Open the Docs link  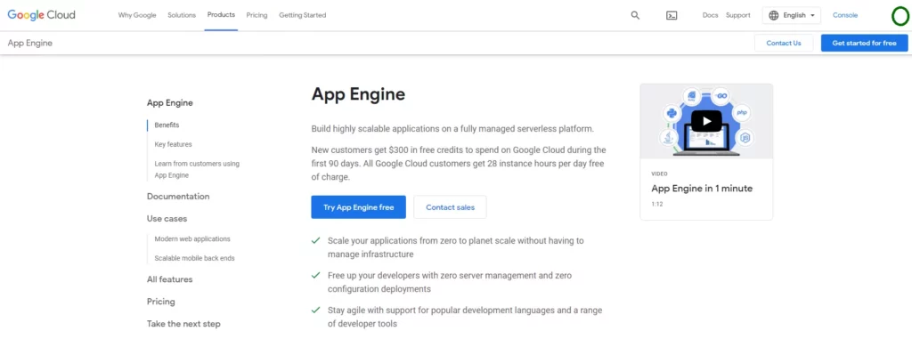(x=710, y=16)
